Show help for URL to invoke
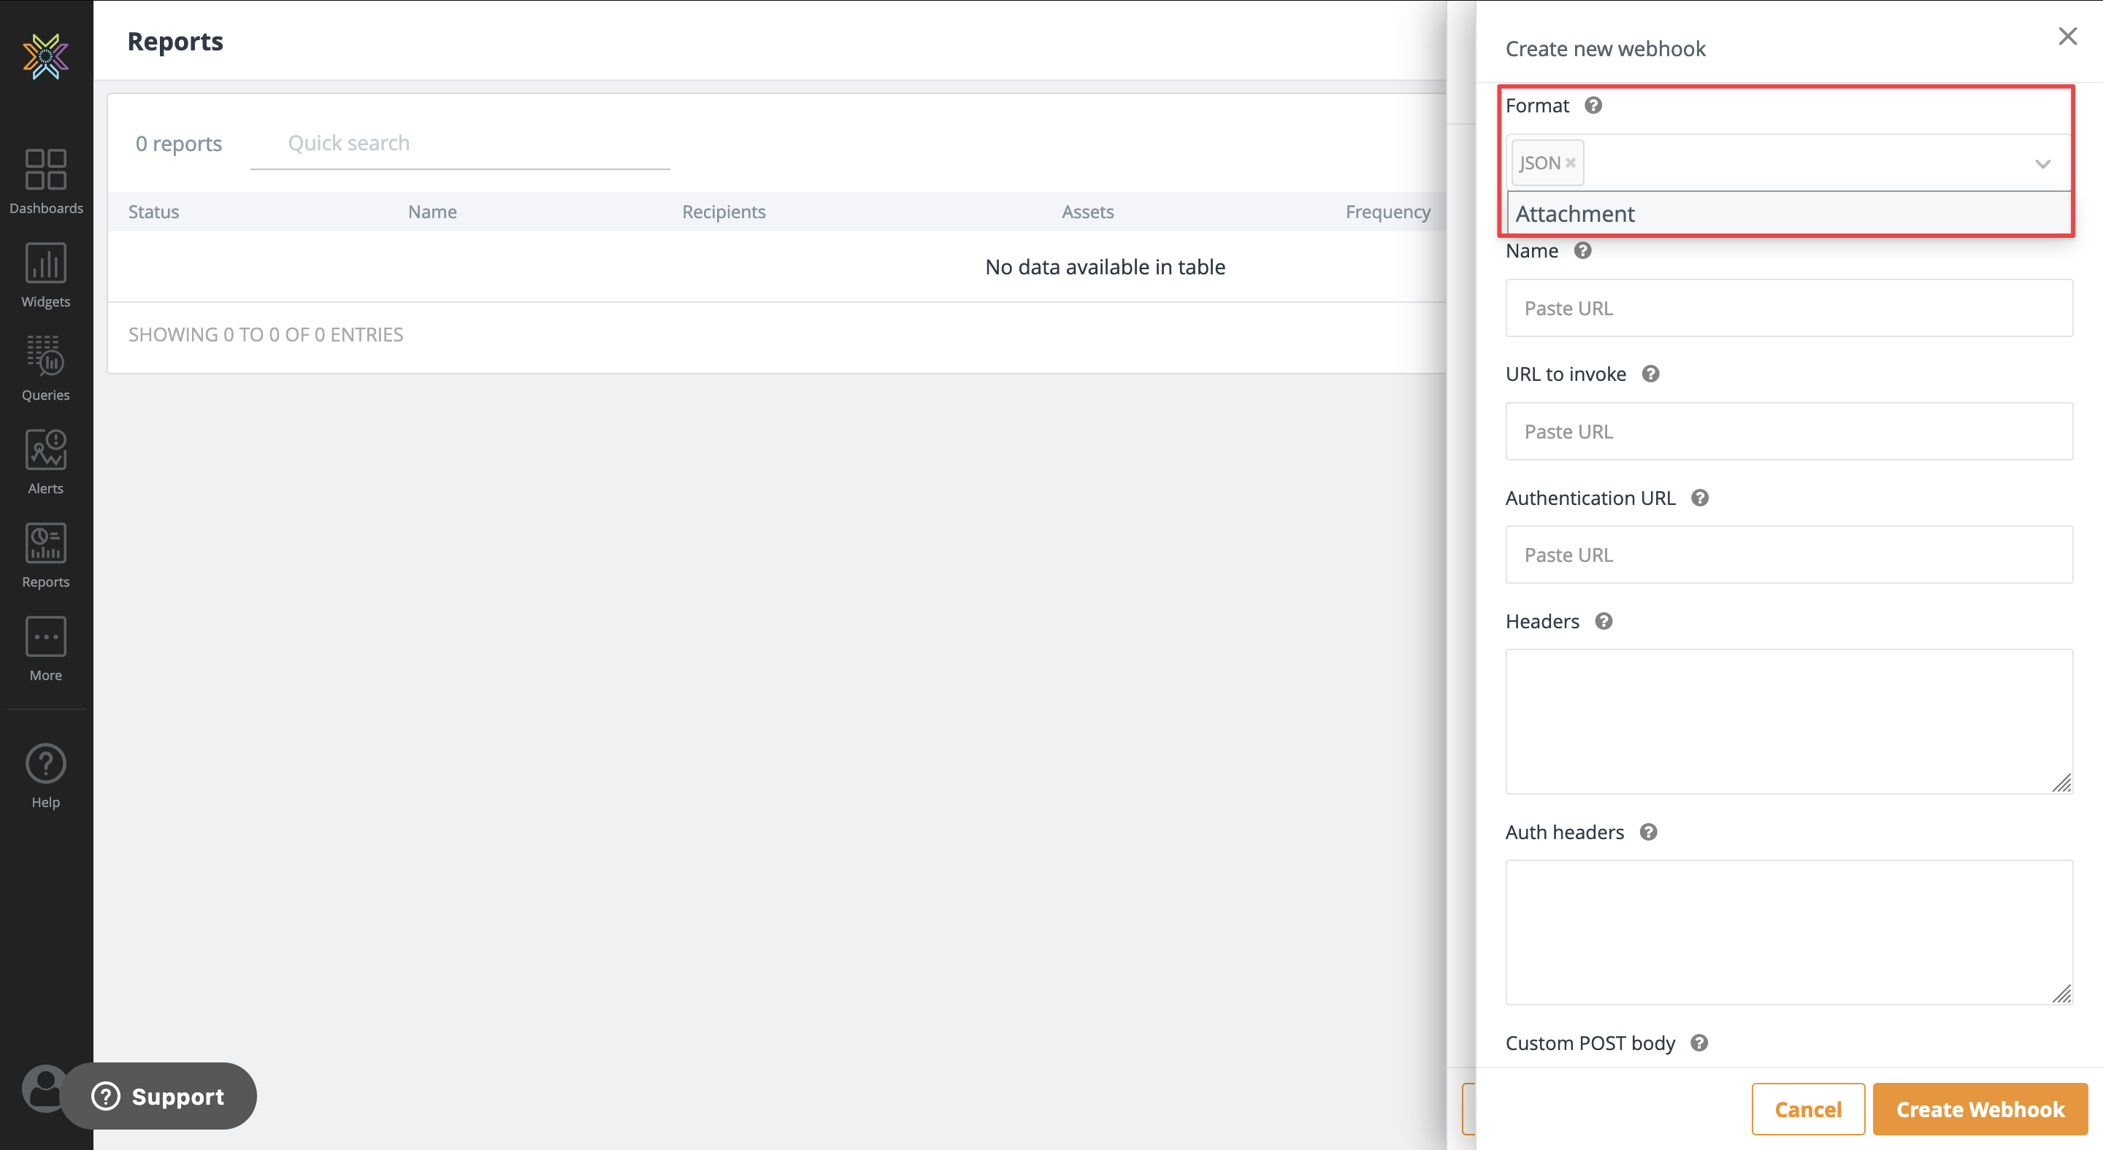This screenshot has height=1150, width=2103. click(x=1650, y=374)
